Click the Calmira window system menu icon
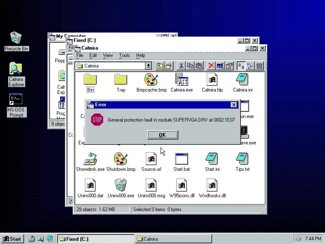Screen dimensions: 325x244 tap(78, 48)
